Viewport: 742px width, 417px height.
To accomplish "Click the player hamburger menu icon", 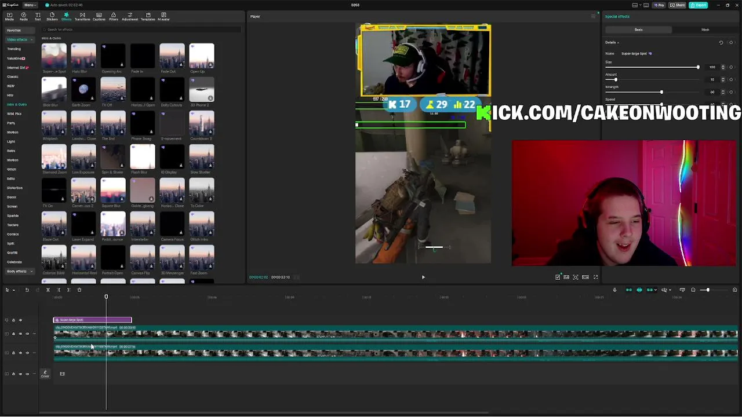I will (593, 16).
